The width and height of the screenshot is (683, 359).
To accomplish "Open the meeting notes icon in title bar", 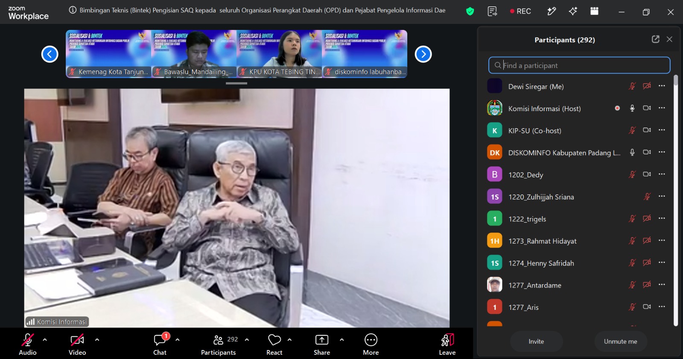I will pyautogui.click(x=492, y=12).
